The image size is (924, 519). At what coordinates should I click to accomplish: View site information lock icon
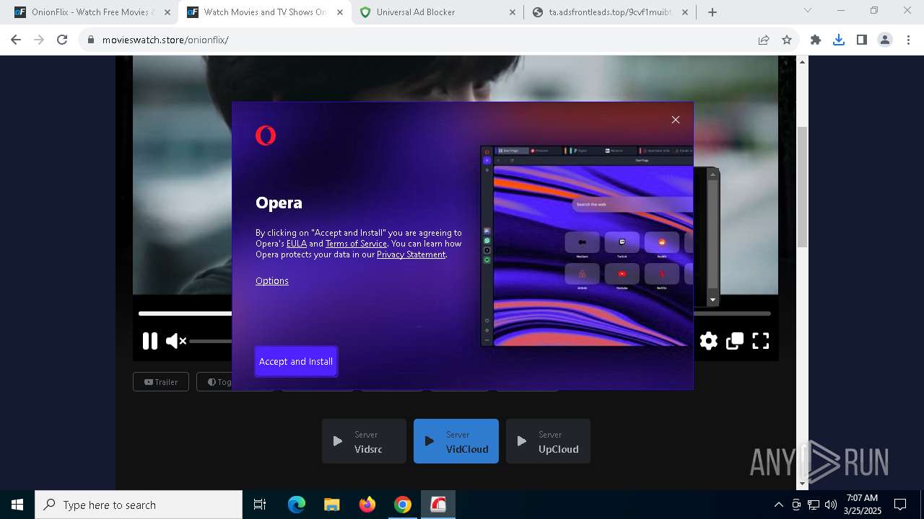[x=91, y=40]
